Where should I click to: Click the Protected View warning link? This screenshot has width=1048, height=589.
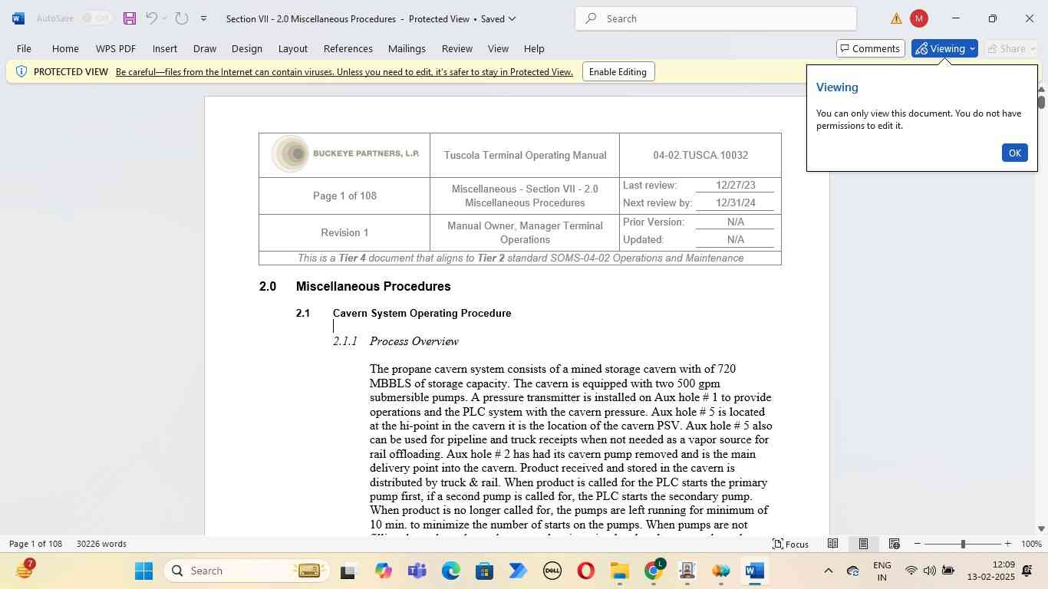344,72
